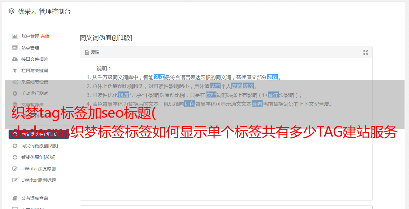The height and width of the screenshot is (209, 409).
Task: Click the 源码 source code icon
Action: [x=87, y=52]
